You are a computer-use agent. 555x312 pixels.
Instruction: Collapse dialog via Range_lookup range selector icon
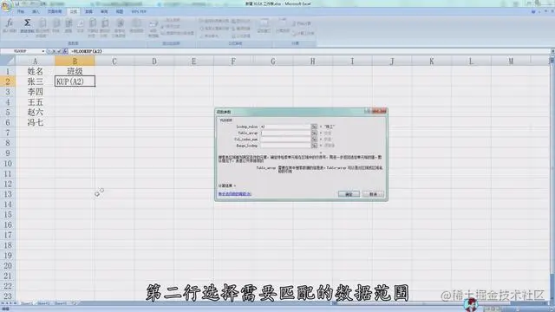coord(314,146)
